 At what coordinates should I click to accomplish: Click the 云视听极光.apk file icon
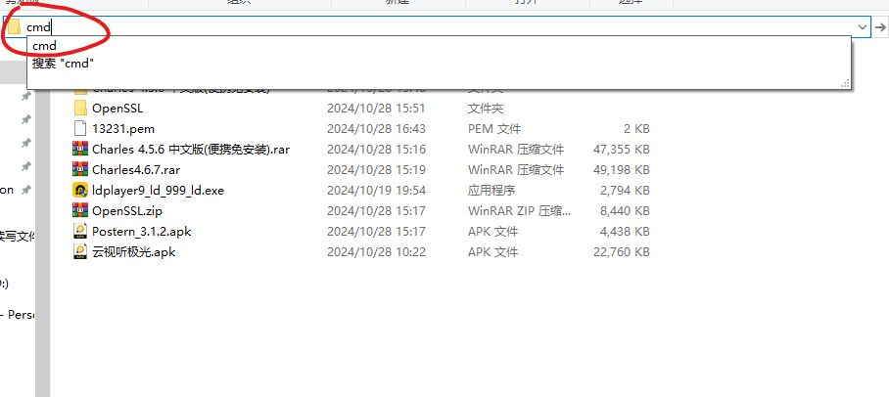coord(80,251)
